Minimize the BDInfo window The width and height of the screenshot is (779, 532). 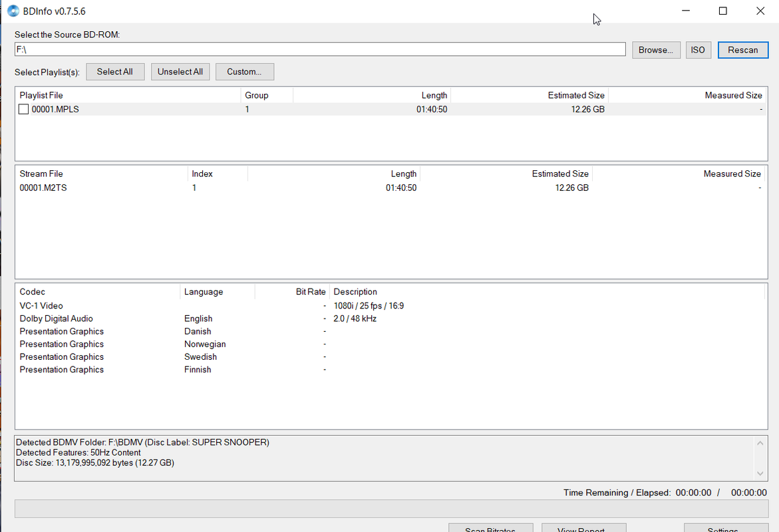686,11
